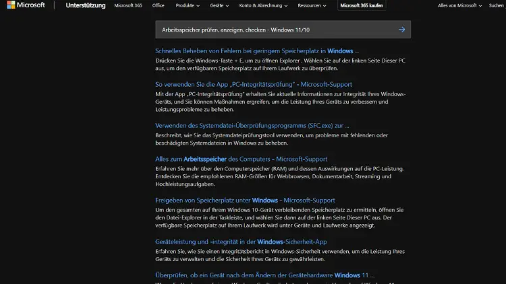Click snippet text beginning 'Drücken Sie die Windows-Taste'
The image size is (506, 284).
[280, 65]
